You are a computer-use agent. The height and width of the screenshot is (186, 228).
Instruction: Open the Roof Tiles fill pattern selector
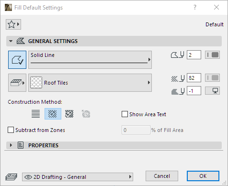tap(90, 83)
